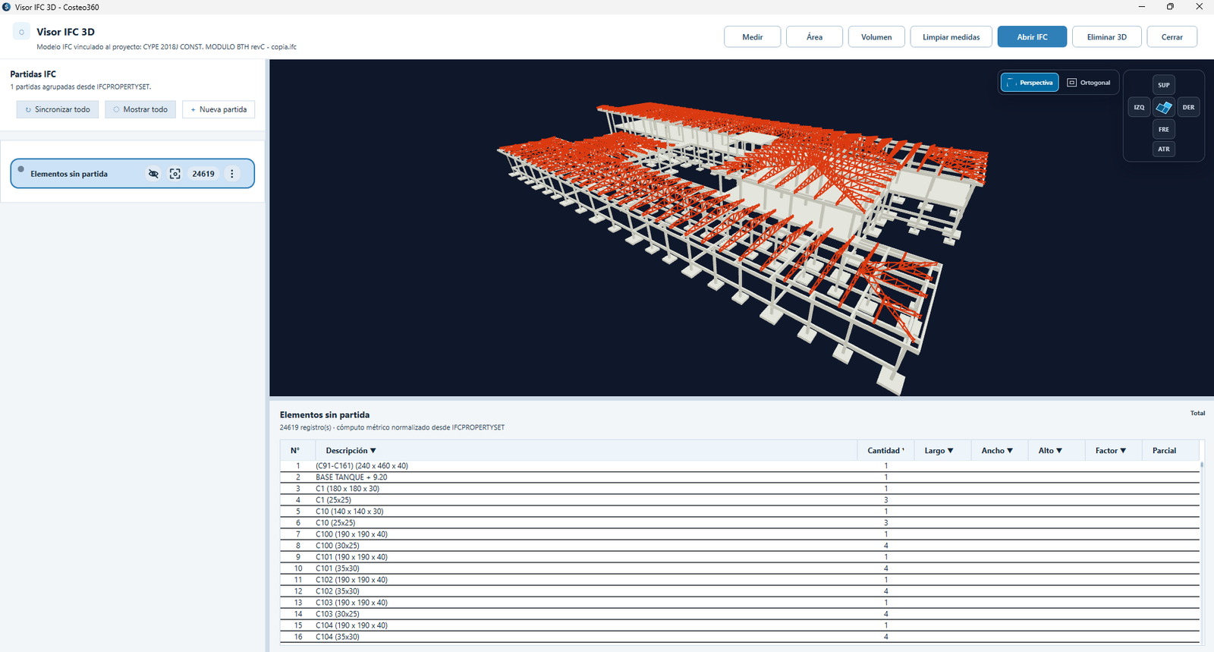Screen dimensions: 1214x652
Task: Open the Descripción column filter dropdown
Action: click(373, 451)
